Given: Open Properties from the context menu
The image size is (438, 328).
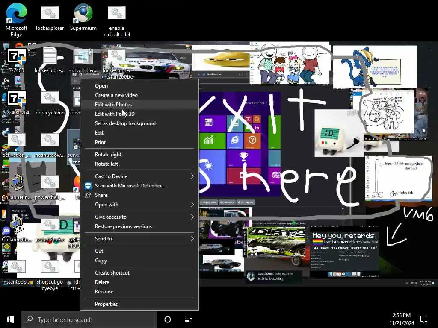Looking at the screenshot, I should coord(139,304).
